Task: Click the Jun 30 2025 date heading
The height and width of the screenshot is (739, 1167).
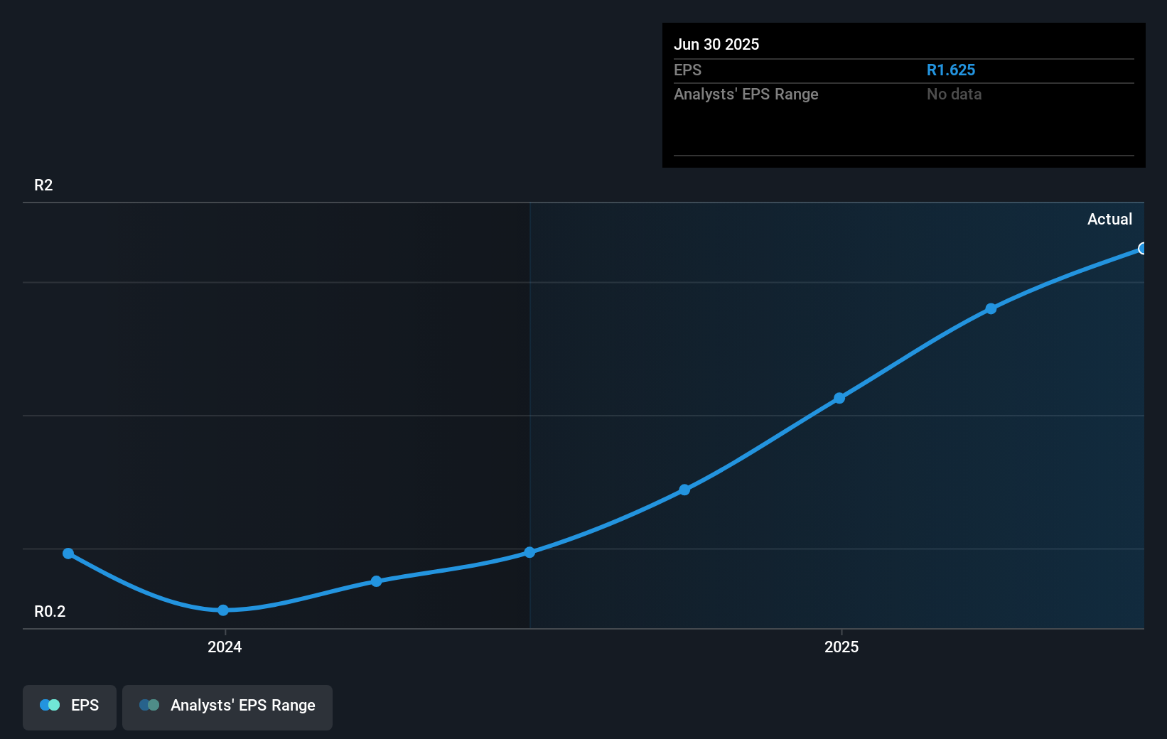Action: pos(718,44)
